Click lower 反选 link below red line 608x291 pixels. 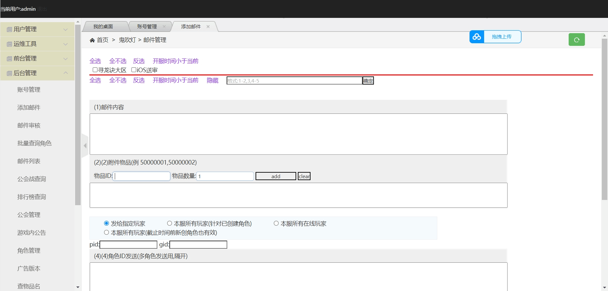[139, 80]
